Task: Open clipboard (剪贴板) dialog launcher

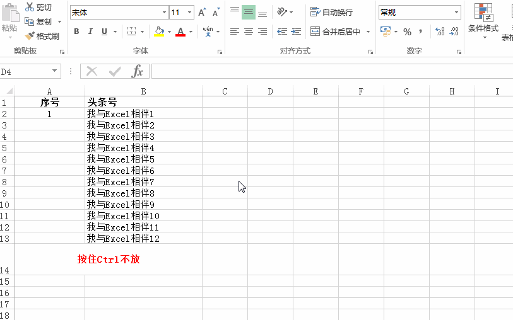Action: point(62,52)
